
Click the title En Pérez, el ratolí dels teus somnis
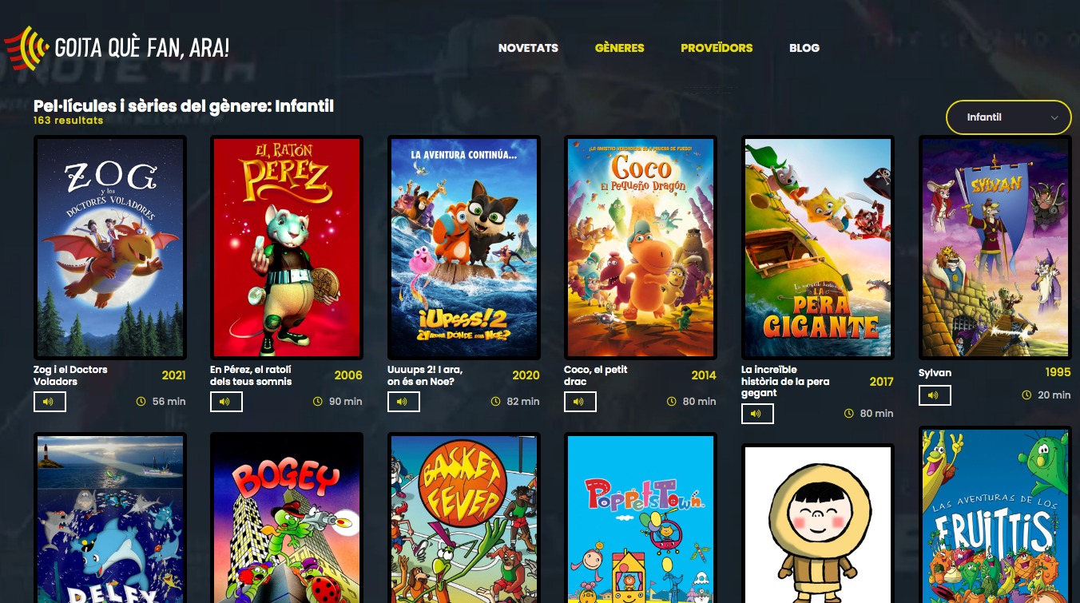[x=251, y=375]
